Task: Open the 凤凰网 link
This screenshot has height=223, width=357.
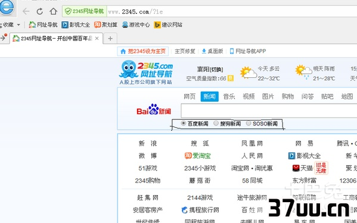Action: 252,143
